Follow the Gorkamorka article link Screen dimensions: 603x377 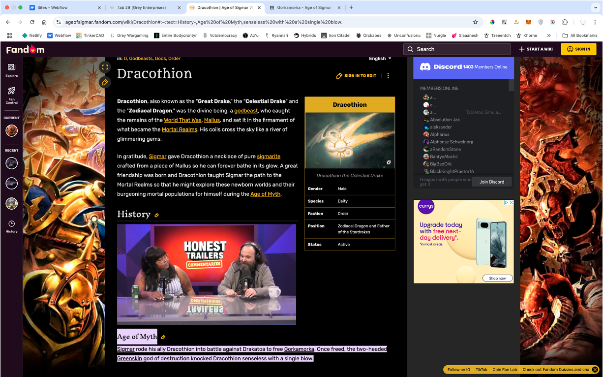click(300, 349)
